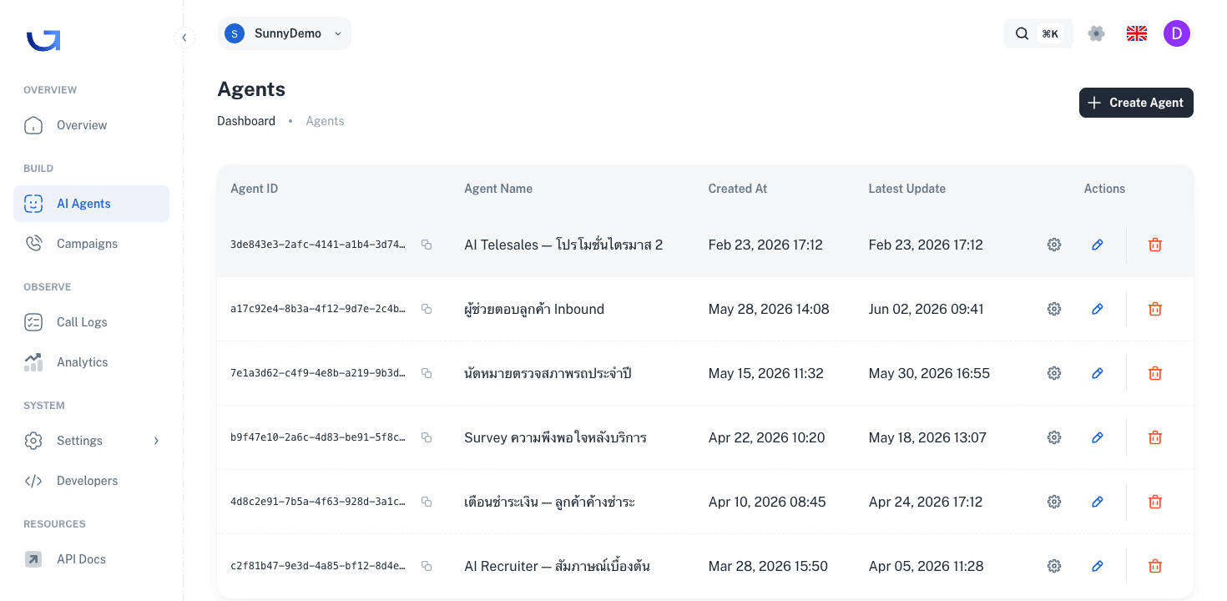This screenshot has height=601, width=1227.
Task: Open the purple D user avatar menu
Action: pos(1177,33)
